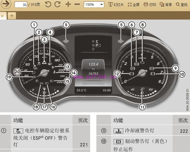Start slideshow mode (幻灯片)

116,5
